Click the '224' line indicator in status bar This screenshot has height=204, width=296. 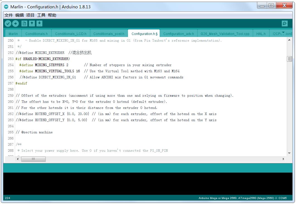coord(8,198)
